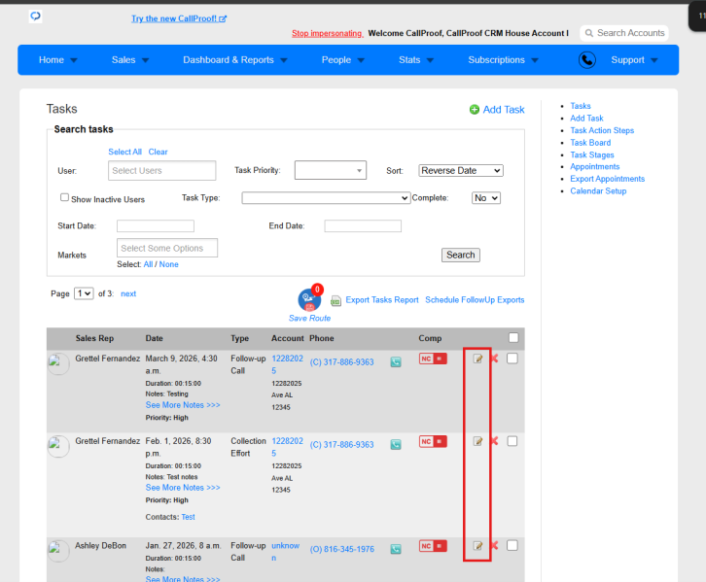
Task: Edit the March 9, 2026 task
Action: click(x=477, y=359)
